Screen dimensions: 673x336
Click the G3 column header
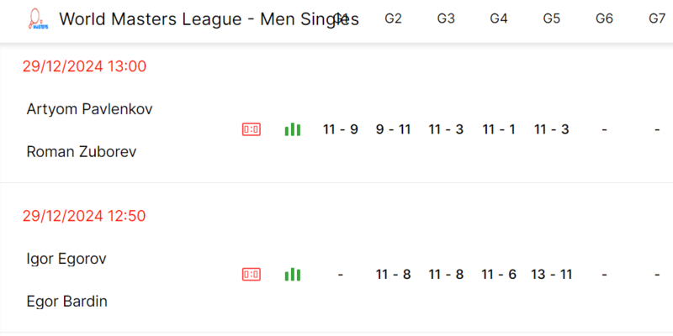[x=446, y=18]
